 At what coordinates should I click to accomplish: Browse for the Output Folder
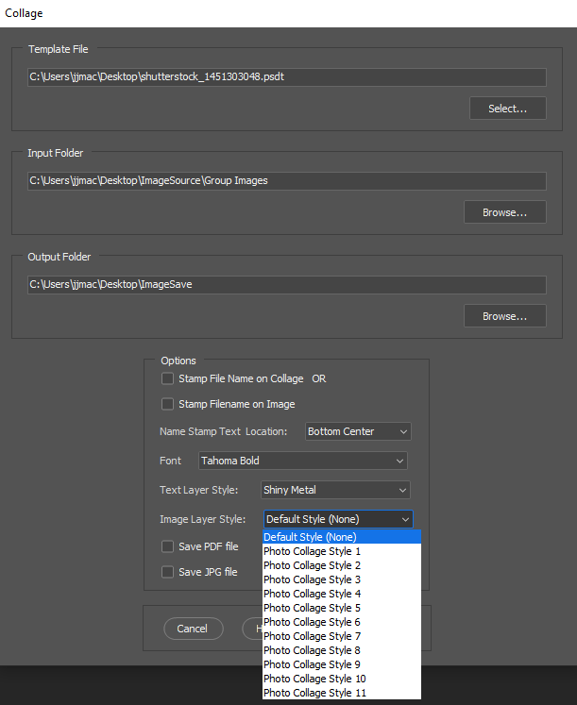click(x=505, y=316)
